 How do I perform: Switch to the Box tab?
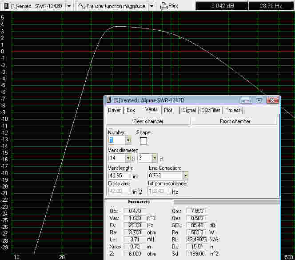131,110
